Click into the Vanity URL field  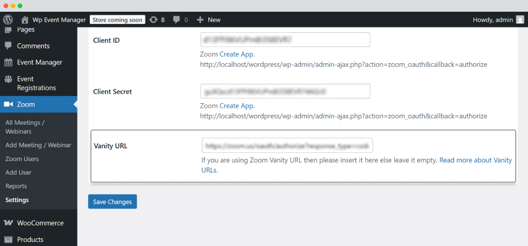click(x=287, y=145)
